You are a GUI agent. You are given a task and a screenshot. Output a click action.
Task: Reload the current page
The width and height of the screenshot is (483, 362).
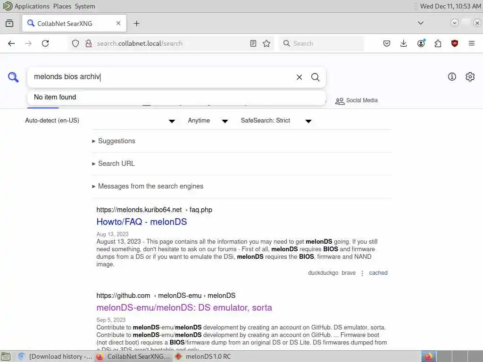[x=45, y=43]
